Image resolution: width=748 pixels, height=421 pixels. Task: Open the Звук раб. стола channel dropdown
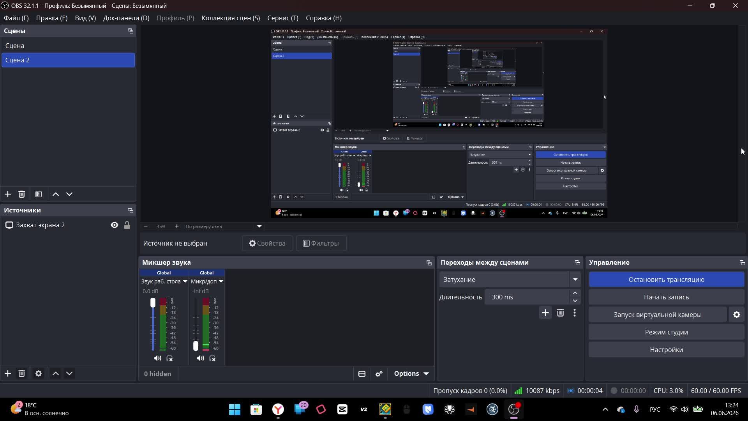[x=185, y=281]
